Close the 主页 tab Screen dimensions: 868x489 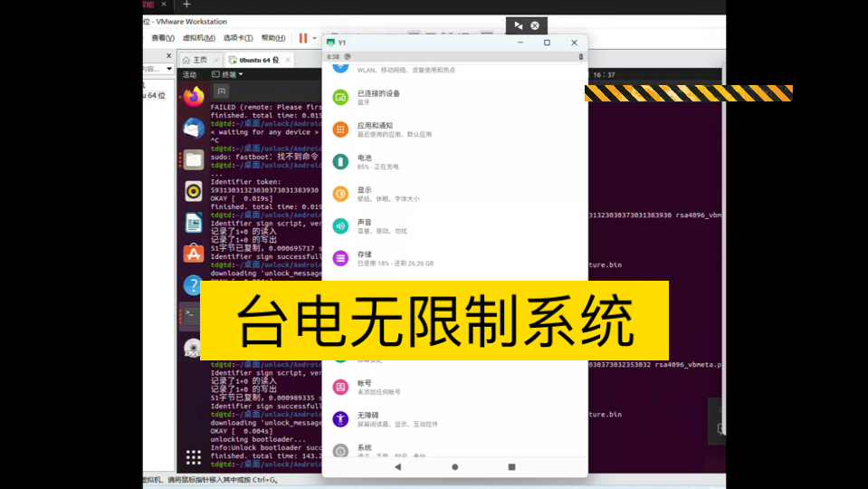(216, 60)
